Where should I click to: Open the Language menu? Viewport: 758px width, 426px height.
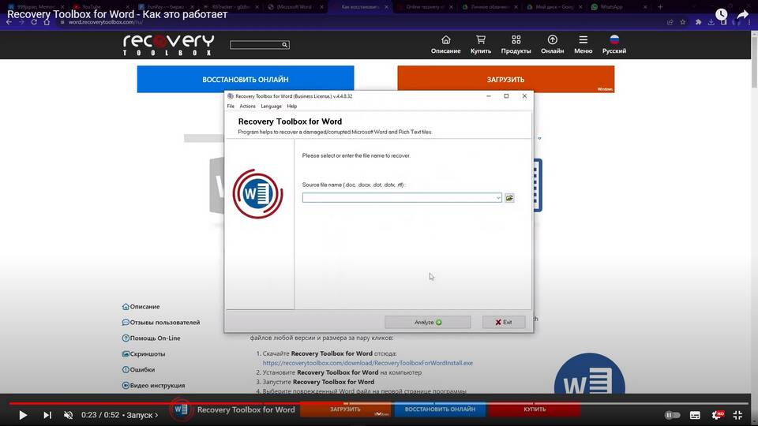tap(271, 106)
